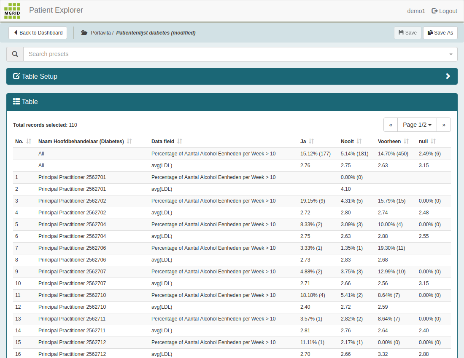Image resolution: width=464 pixels, height=358 pixels.
Task: Click Back to Dashboard button
Action: (38, 33)
